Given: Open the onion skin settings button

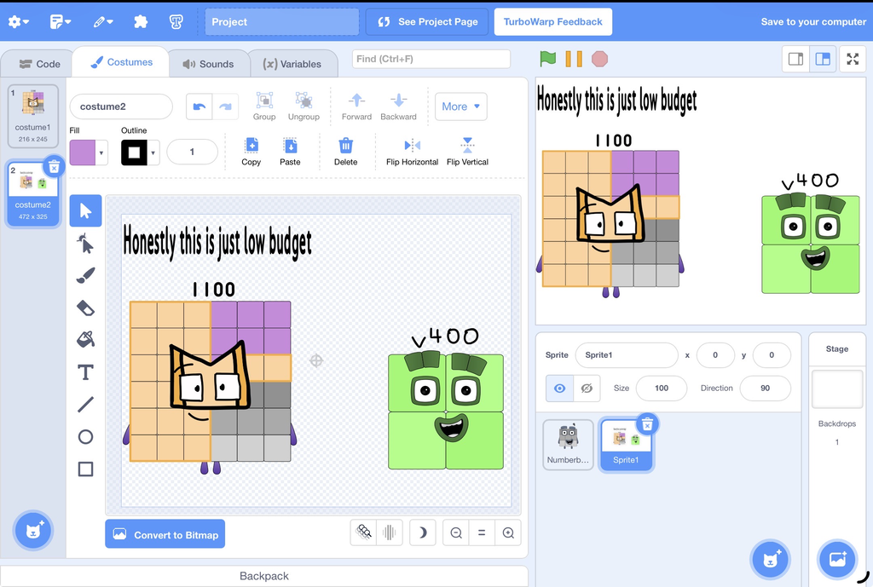Looking at the screenshot, I should tap(389, 533).
